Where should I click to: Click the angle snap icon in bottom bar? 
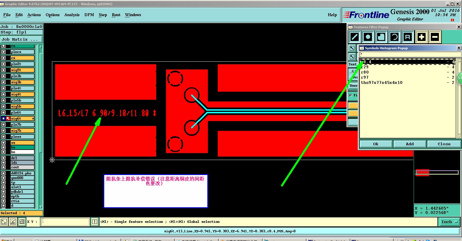13,222
